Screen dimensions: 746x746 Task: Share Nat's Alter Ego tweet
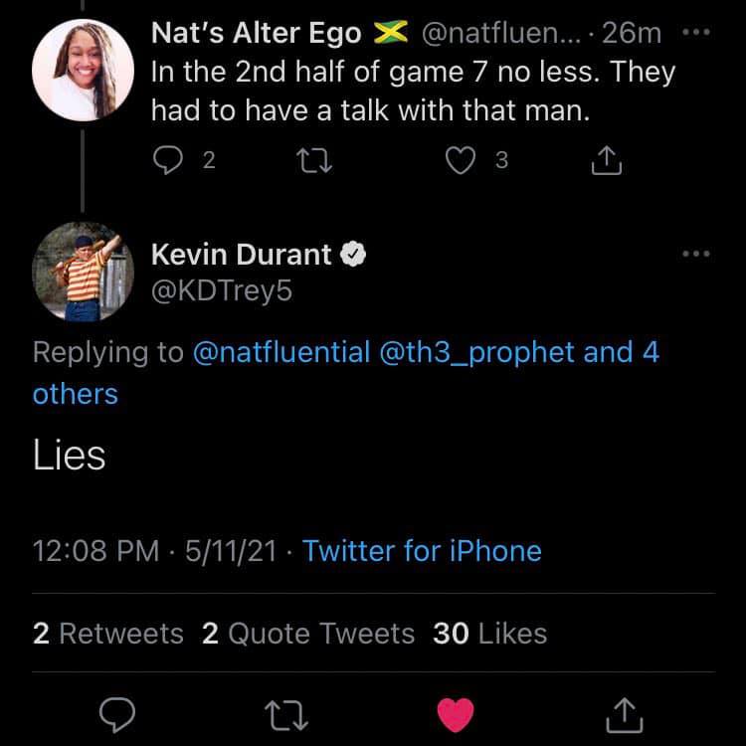[x=607, y=160]
